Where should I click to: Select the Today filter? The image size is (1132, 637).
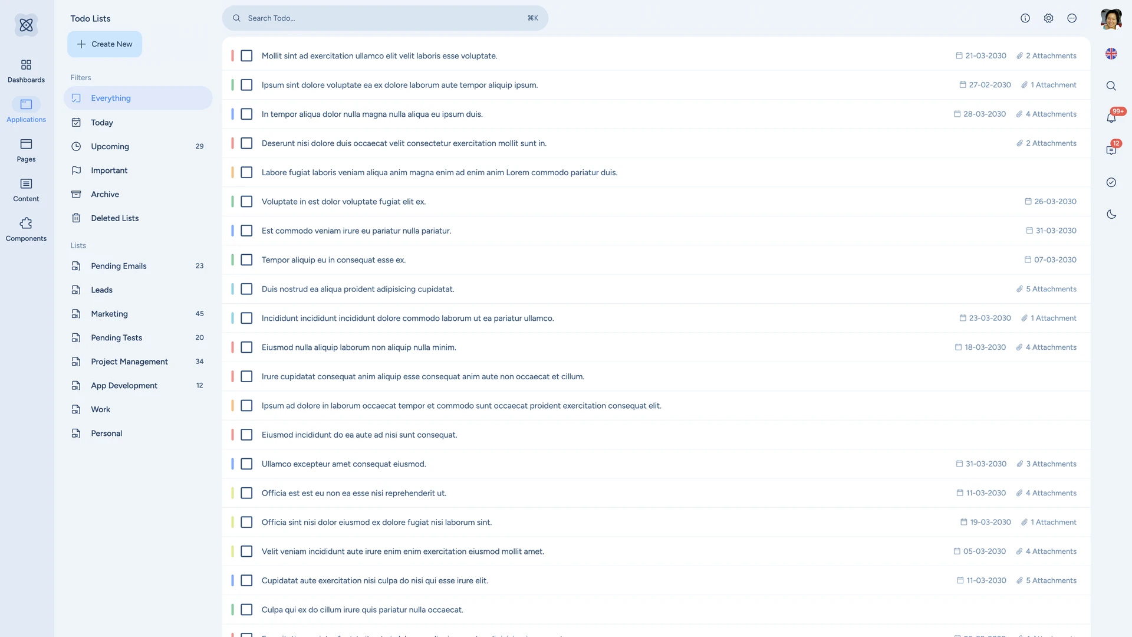(138, 123)
